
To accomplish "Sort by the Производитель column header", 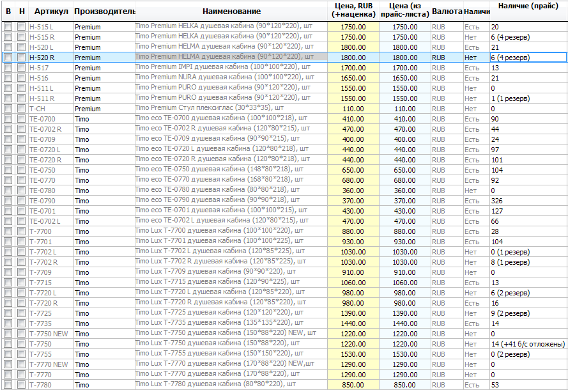I will 104,12.
